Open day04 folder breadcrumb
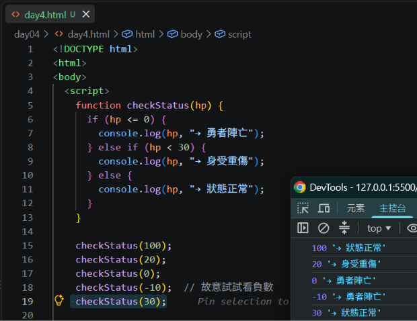417x321 pixels. point(27,34)
